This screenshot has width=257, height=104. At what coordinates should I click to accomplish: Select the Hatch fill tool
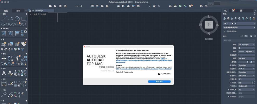[4, 33]
